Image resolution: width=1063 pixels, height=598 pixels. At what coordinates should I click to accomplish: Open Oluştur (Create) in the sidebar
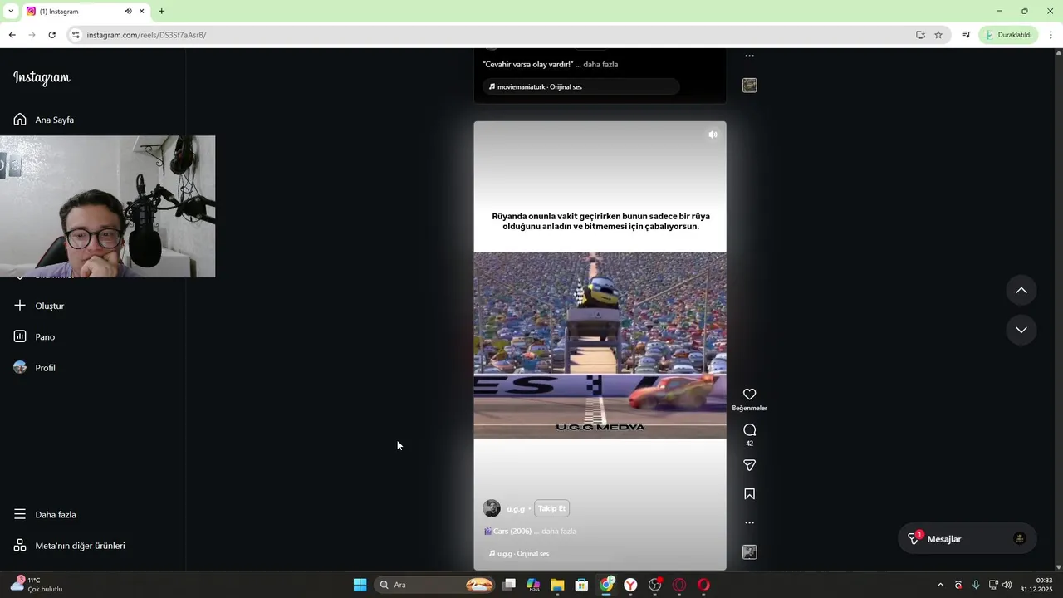point(39,306)
